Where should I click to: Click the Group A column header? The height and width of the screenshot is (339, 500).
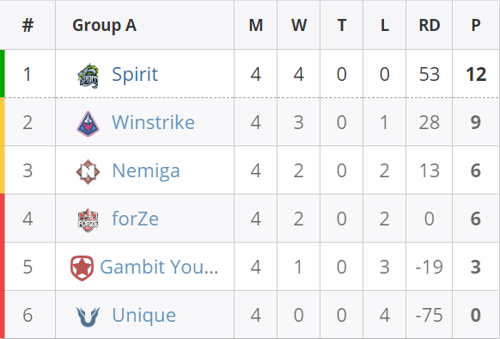[104, 25]
